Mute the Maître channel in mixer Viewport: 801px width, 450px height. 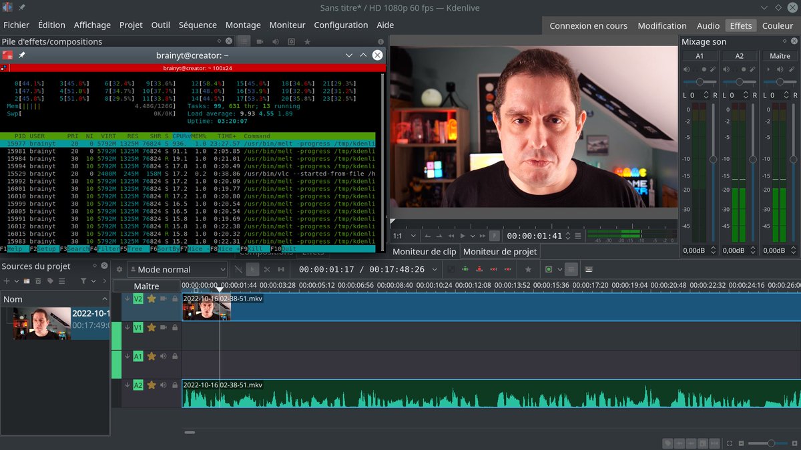[780, 69]
